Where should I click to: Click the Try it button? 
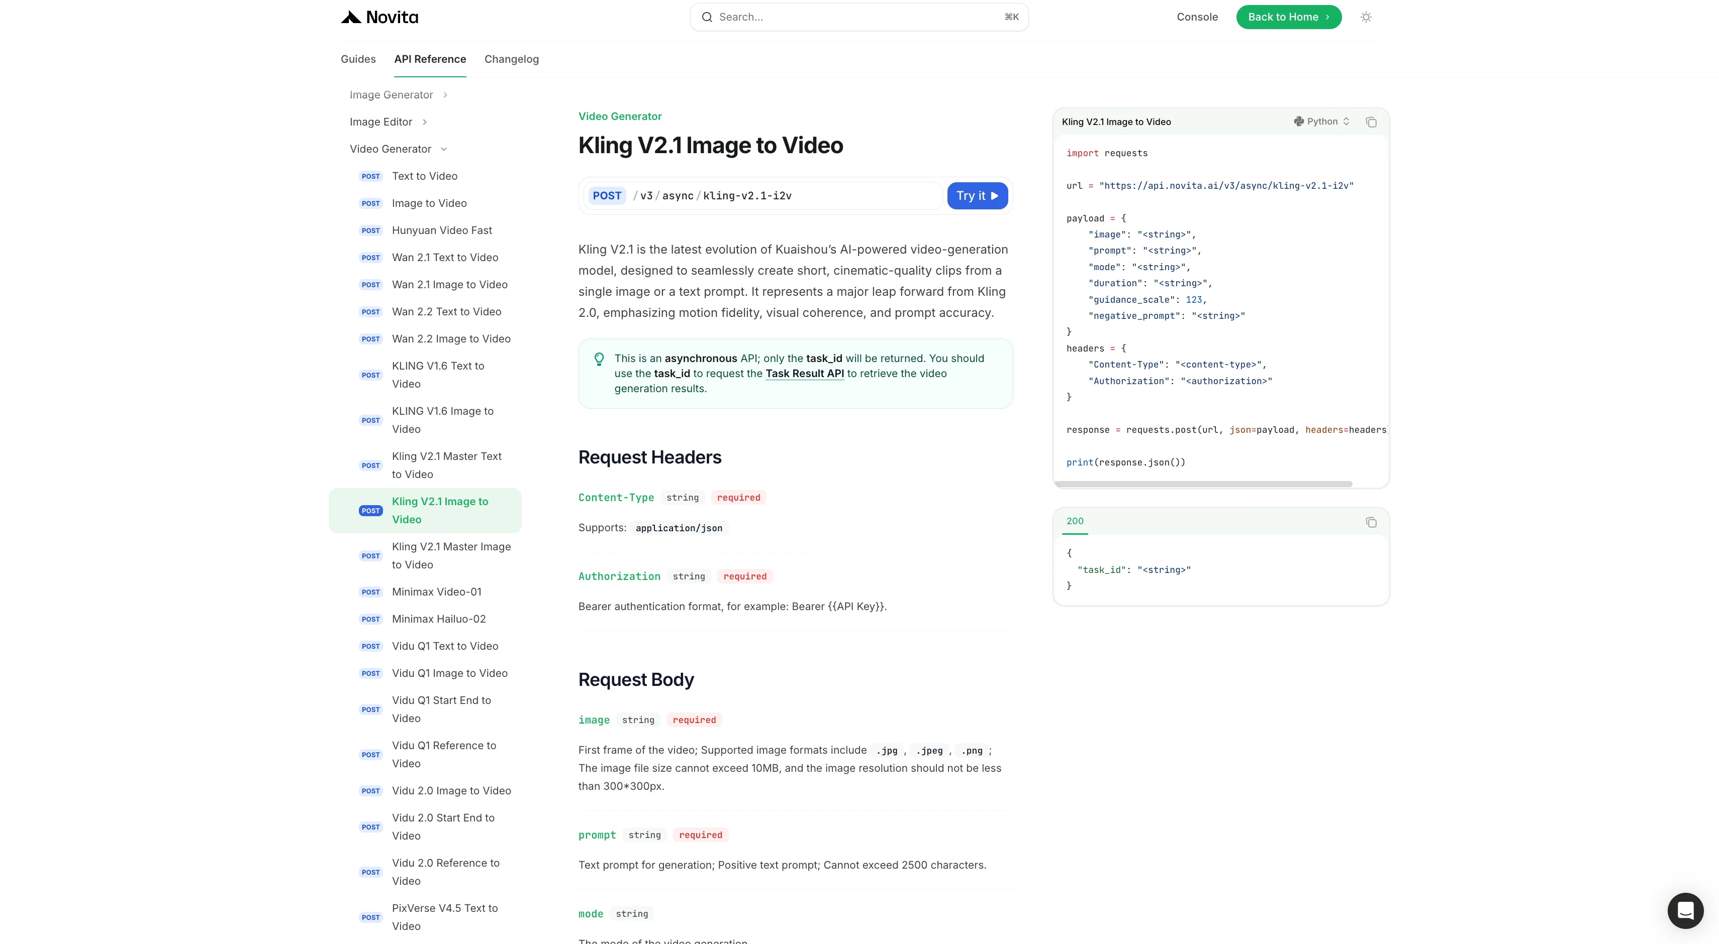pyautogui.click(x=977, y=195)
